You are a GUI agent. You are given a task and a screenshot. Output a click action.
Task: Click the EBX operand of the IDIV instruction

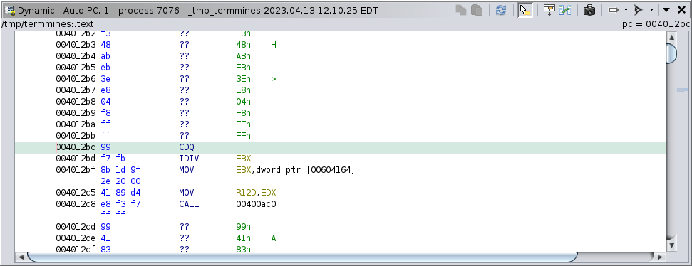pos(244,159)
